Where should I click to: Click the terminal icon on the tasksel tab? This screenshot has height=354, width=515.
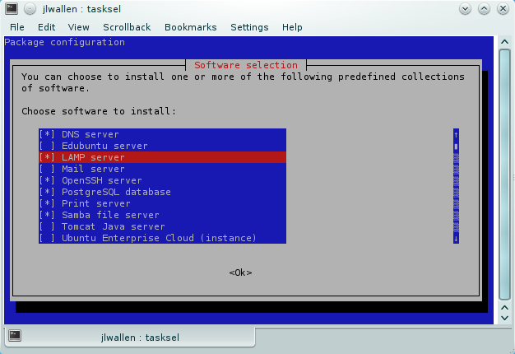(15, 336)
